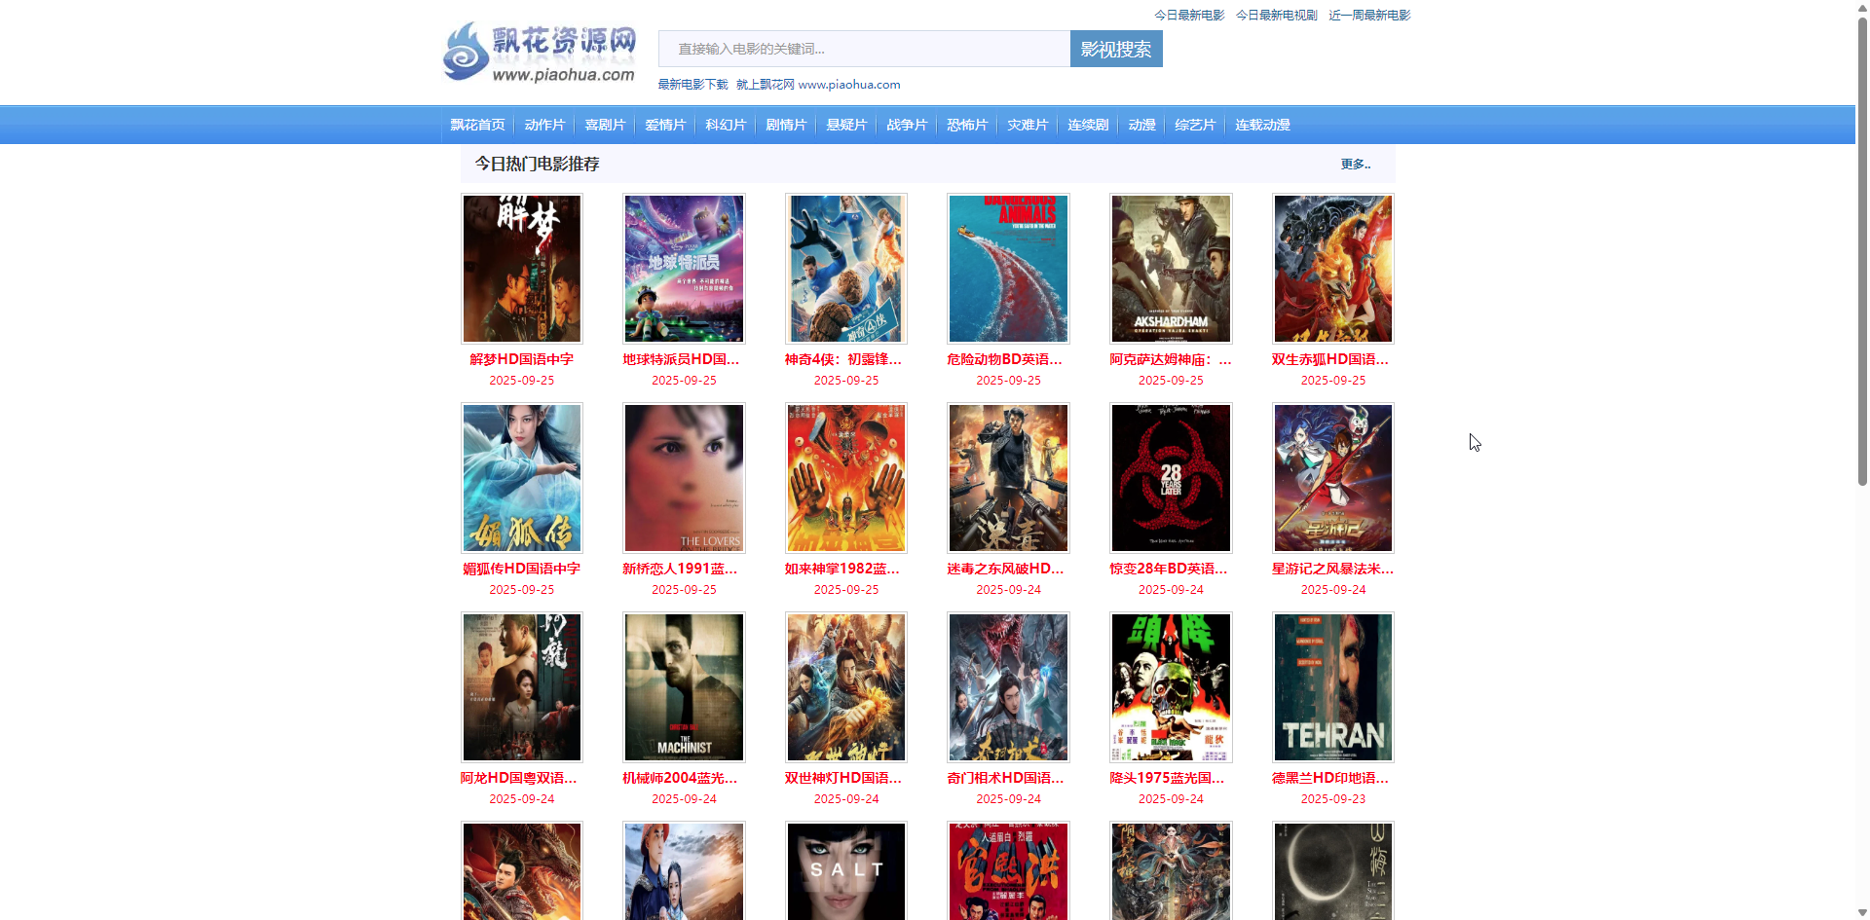Focus the movie keyword search field
The height and width of the screenshot is (920, 1870).
(863, 49)
